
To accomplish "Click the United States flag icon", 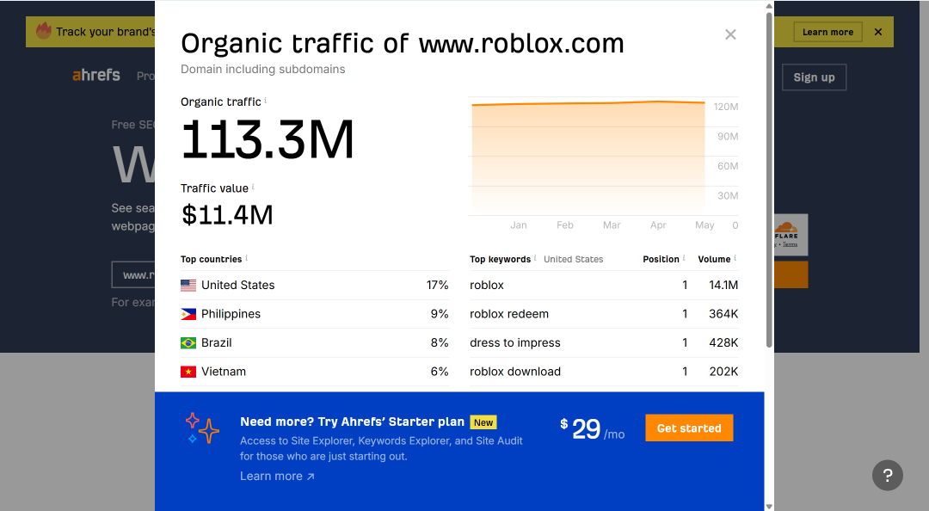I will coord(188,285).
